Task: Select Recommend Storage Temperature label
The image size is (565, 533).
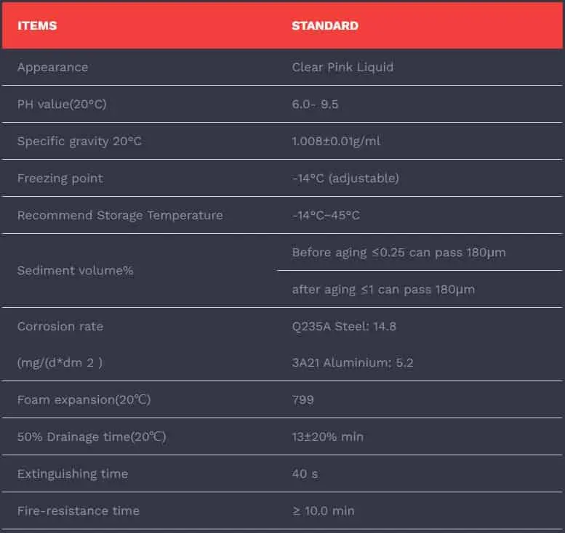Action: 120,215
